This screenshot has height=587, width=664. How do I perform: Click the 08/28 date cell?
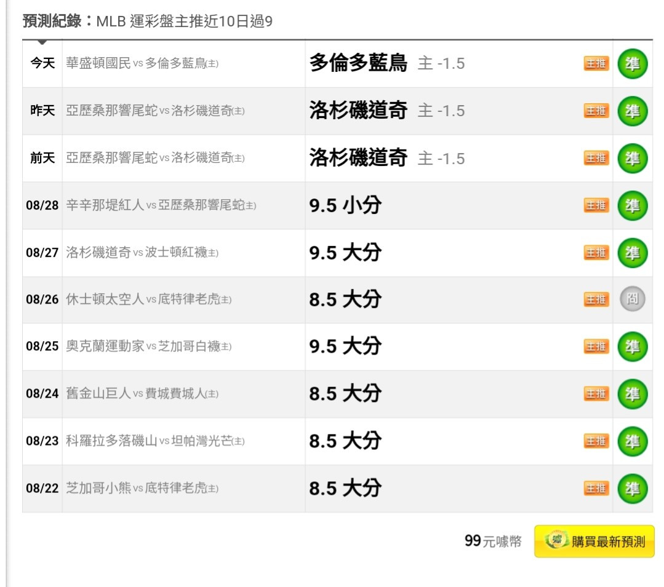(42, 205)
